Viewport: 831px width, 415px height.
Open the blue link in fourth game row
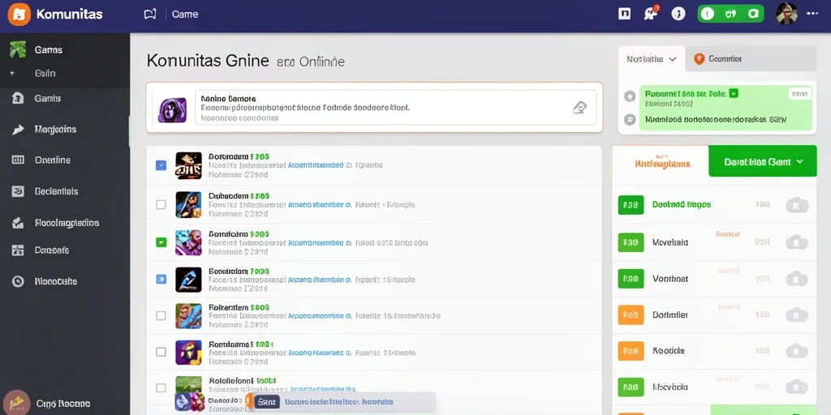(x=319, y=279)
